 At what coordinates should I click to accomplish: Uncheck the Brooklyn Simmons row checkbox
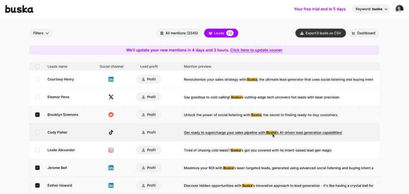37,115
